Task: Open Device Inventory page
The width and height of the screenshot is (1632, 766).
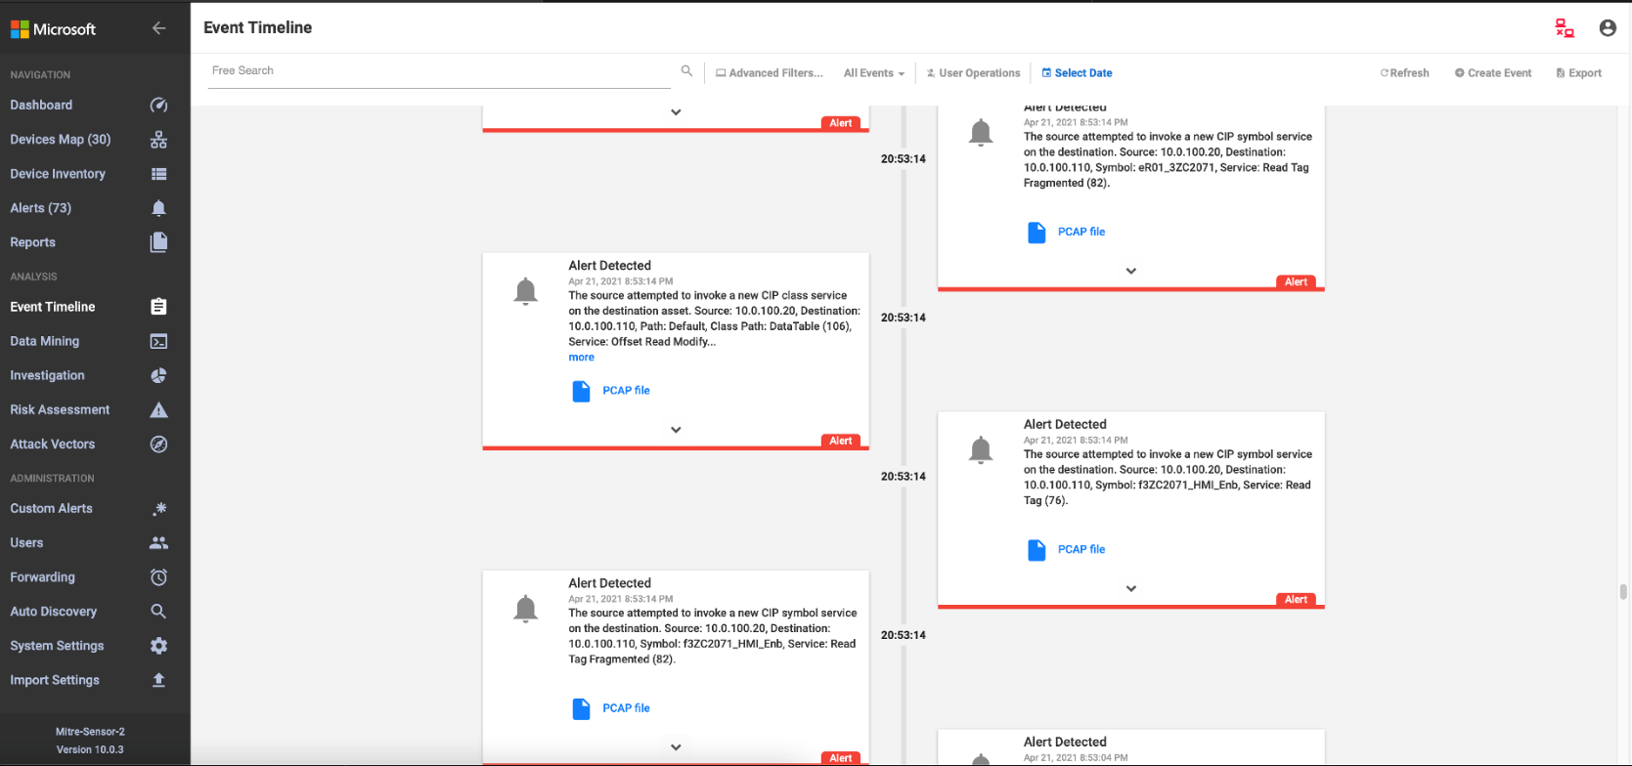Action: click(58, 174)
